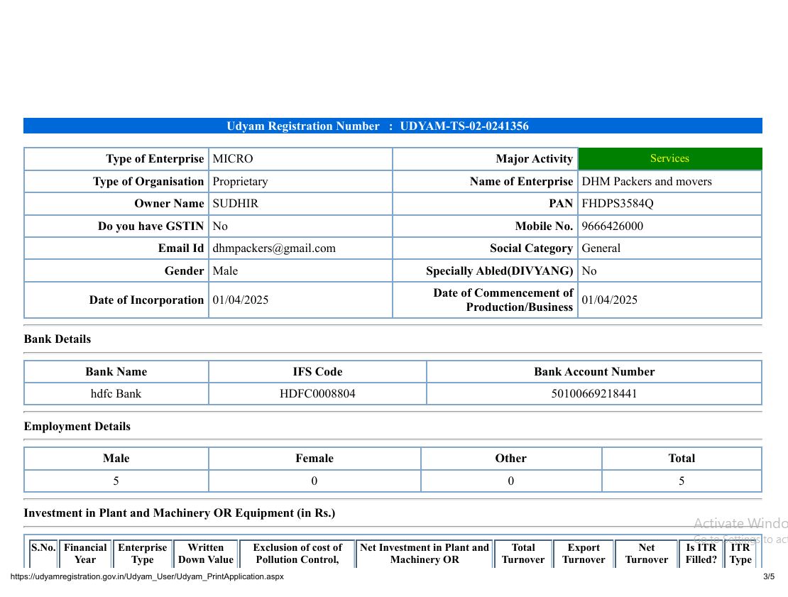Click the MICRO enterprise type value
The width and height of the screenshot is (788, 597).
(x=233, y=159)
